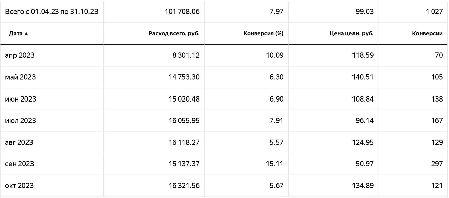Viewport: 449px width, 198px height.
Task: Click the Цена цели, руб. column header
Action: click(350, 34)
